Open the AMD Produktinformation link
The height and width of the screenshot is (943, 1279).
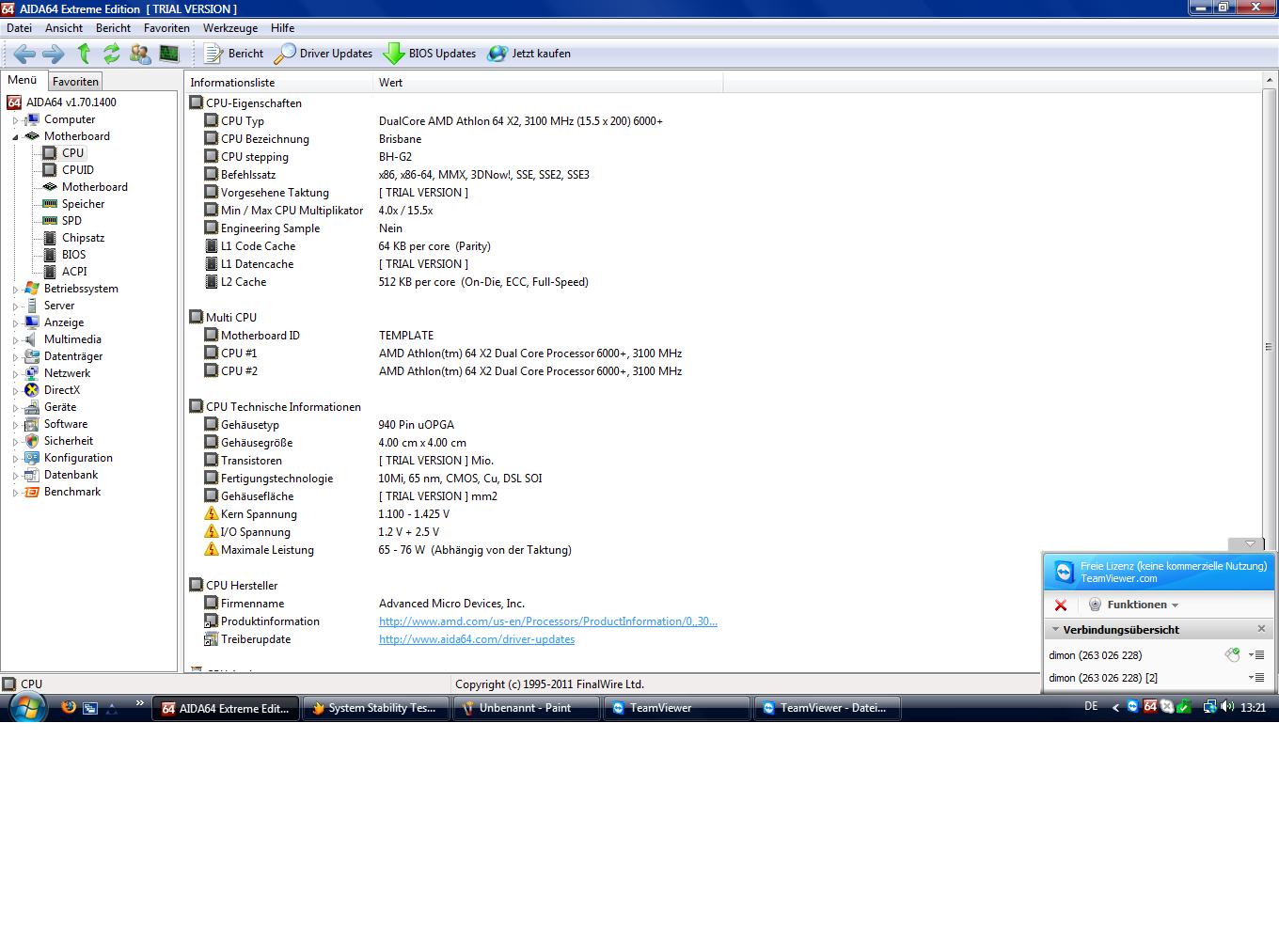click(548, 621)
